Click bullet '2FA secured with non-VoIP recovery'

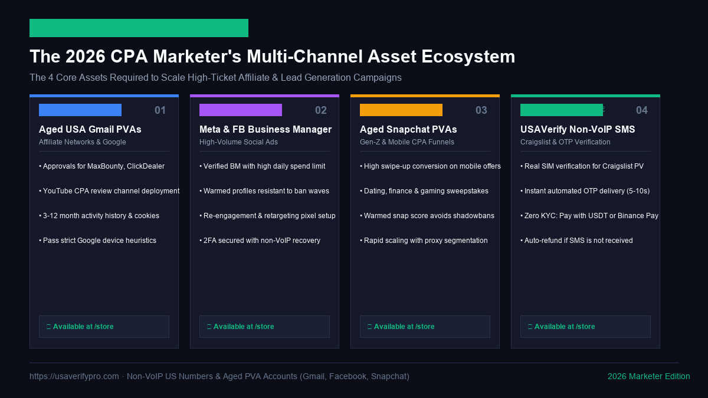pyautogui.click(x=260, y=241)
